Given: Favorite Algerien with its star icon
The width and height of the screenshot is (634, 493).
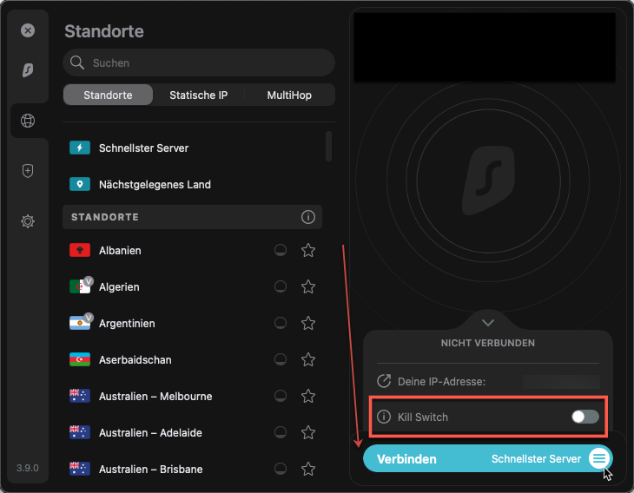Looking at the screenshot, I should (x=308, y=286).
